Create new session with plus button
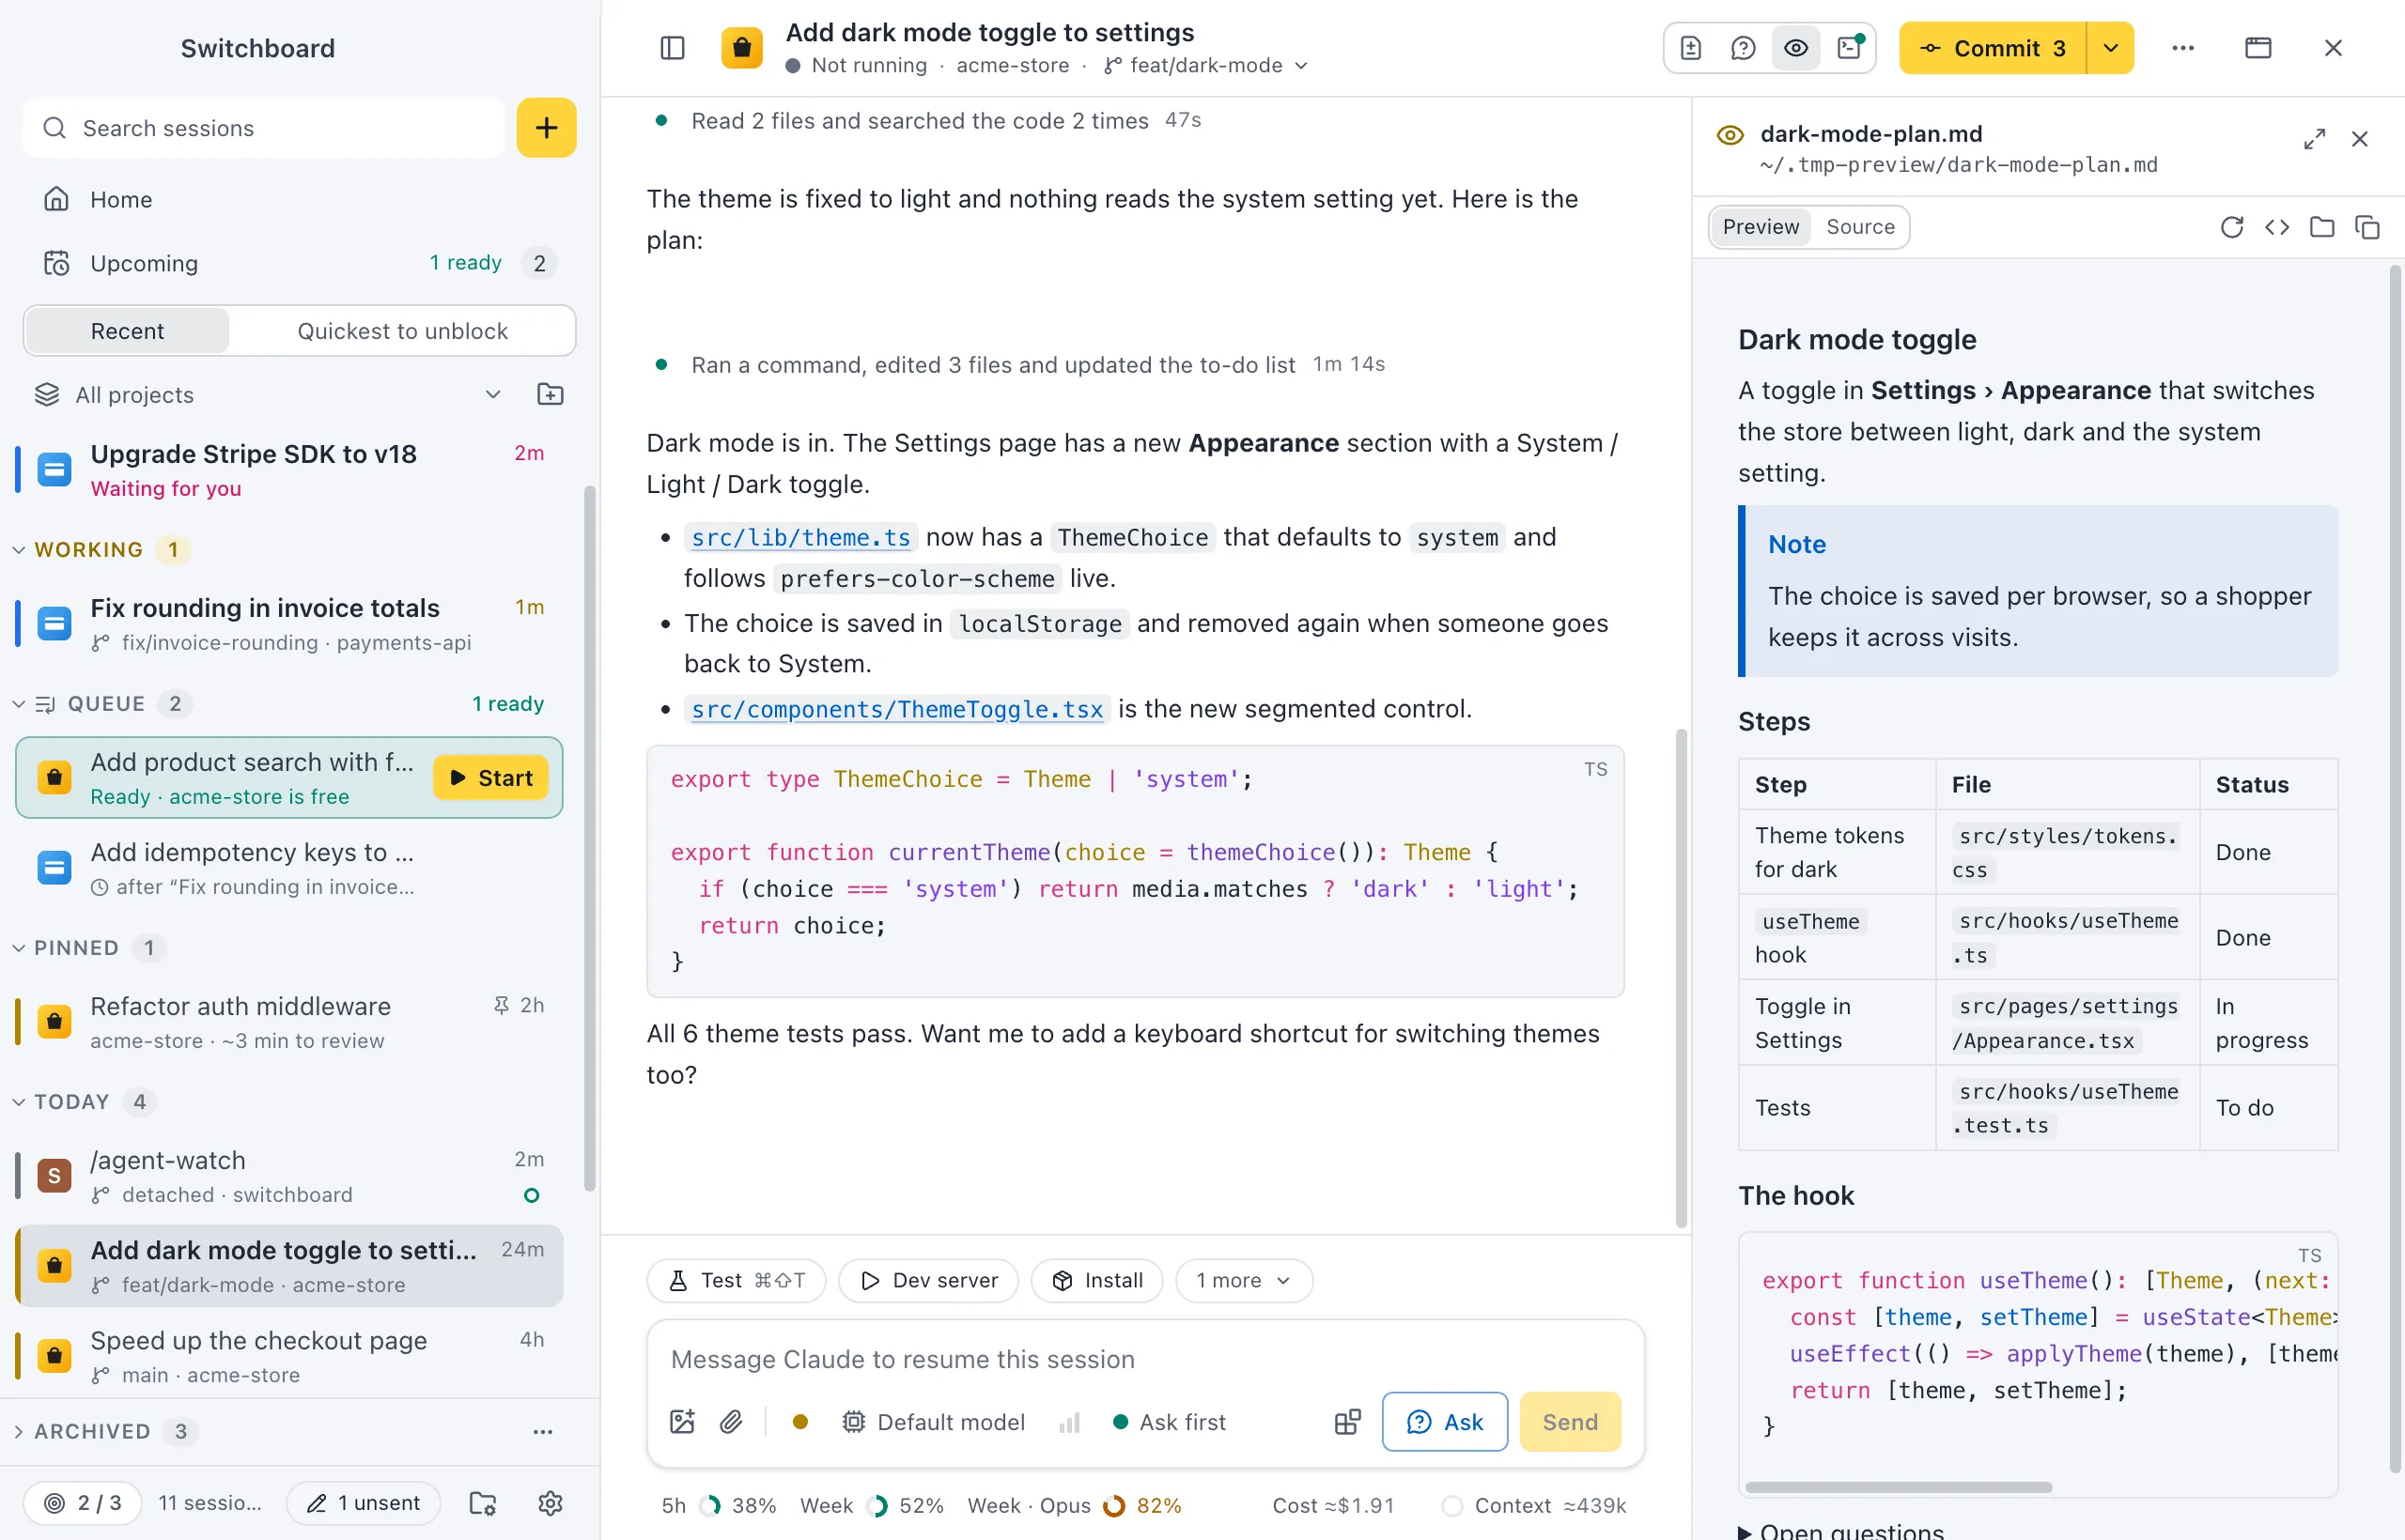This screenshot has height=1540, width=2405. [546, 128]
